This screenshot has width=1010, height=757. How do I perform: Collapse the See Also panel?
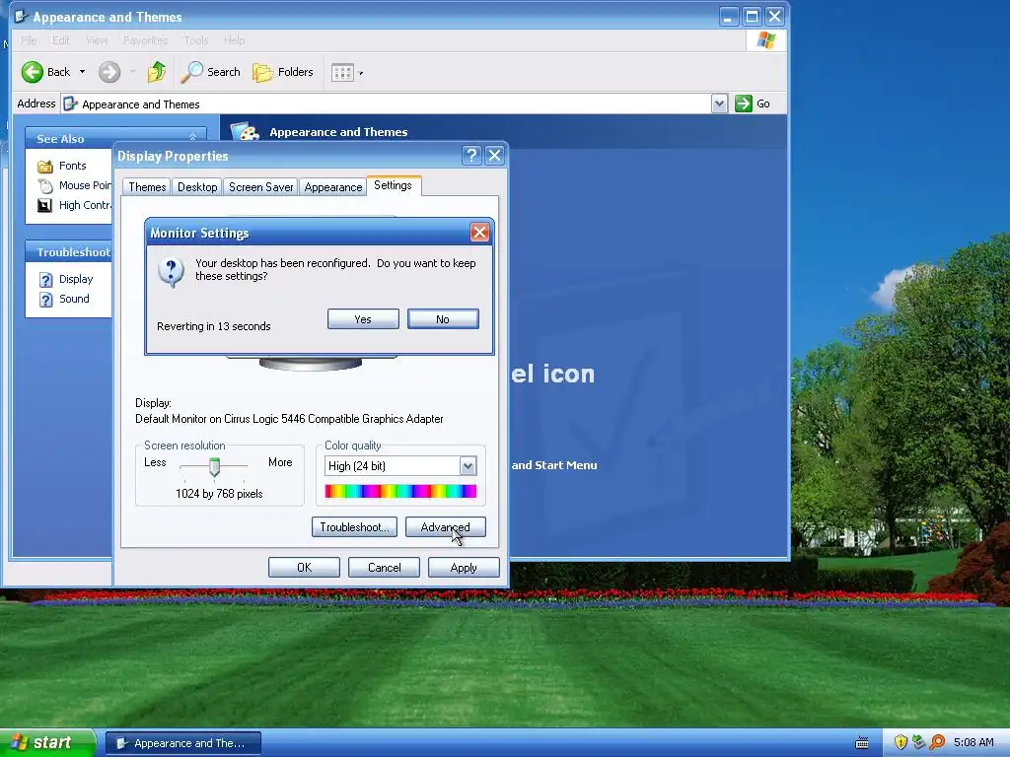(x=192, y=138)
